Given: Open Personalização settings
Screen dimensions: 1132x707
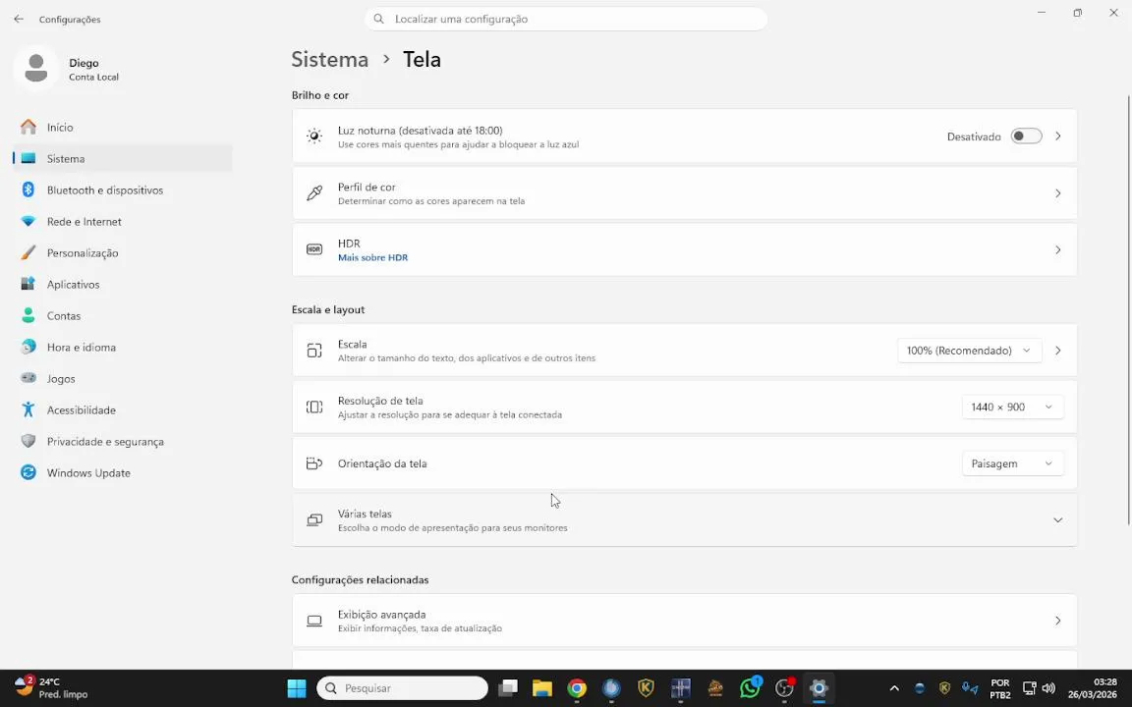Looking at the screenshot, I should click(x=123, y=253).
